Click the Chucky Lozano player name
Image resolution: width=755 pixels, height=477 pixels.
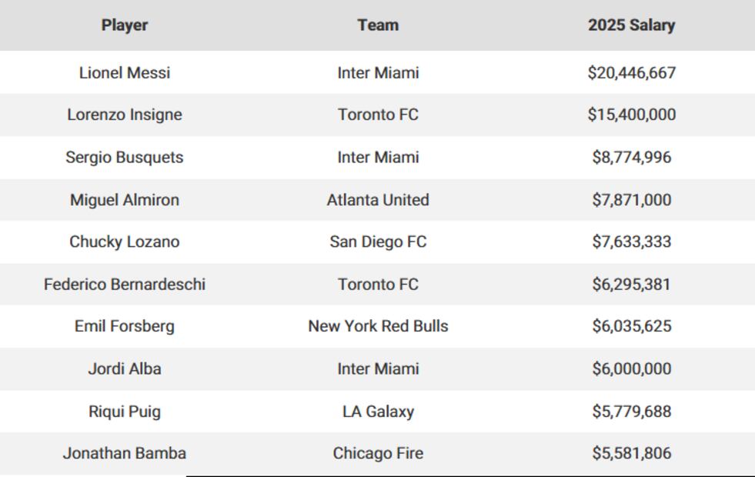[124, 242]
